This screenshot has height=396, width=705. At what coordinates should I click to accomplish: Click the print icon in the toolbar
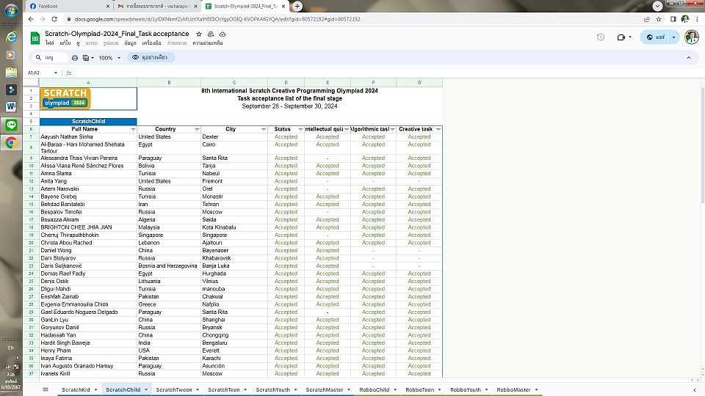pyautogui.click(x=75, y=57)
